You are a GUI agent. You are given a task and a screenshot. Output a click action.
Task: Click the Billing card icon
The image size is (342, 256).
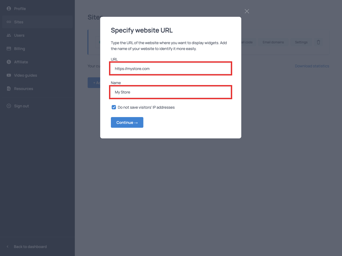pos(9,49)
